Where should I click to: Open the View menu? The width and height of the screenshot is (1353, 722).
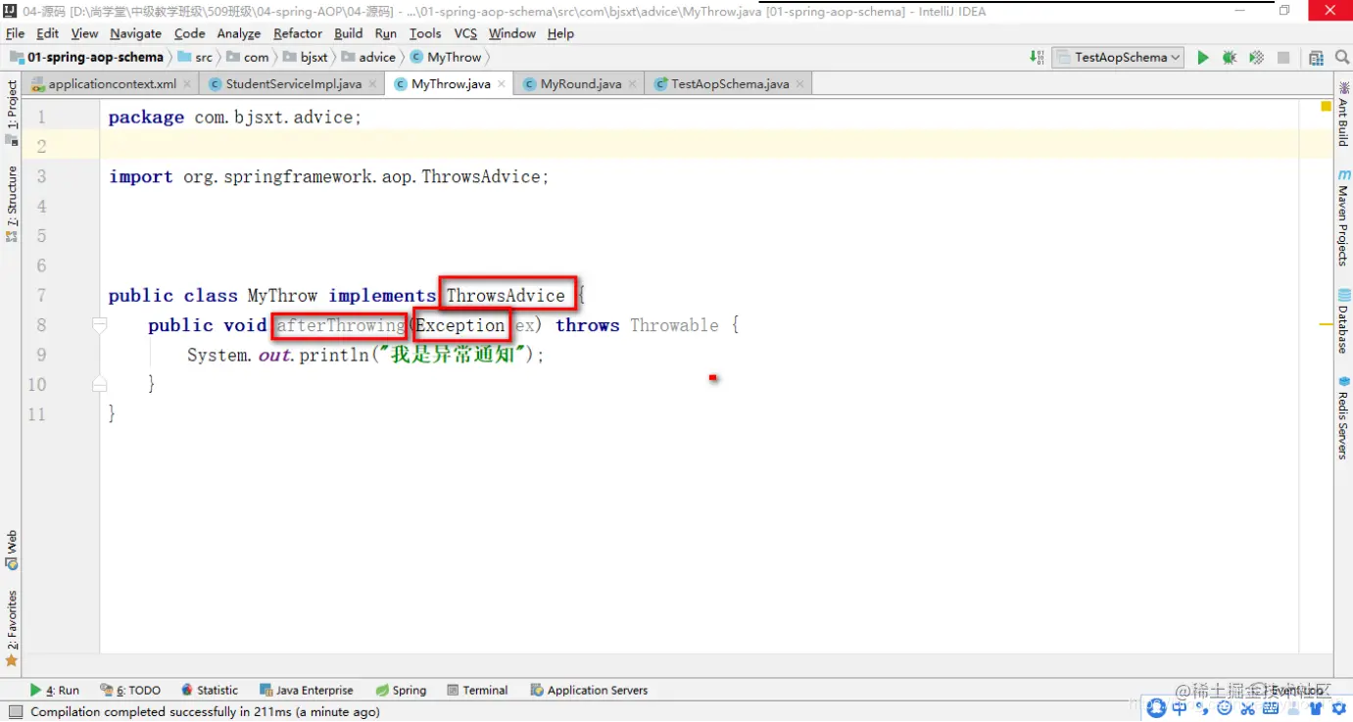[84, 33]
